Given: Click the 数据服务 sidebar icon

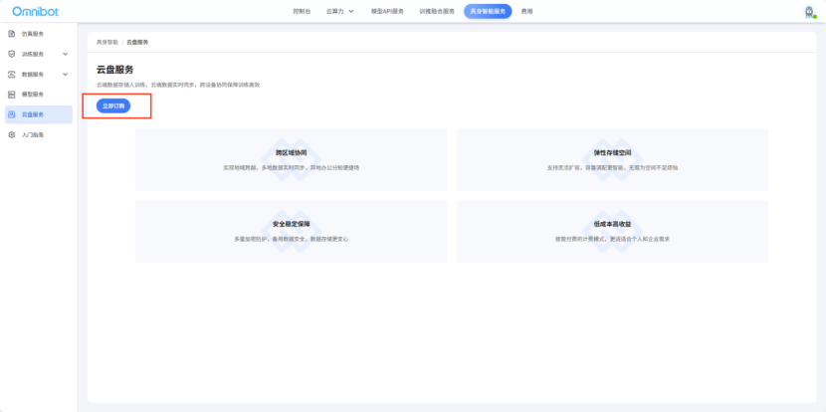Looking at the screenshot, I should point(11,74).
